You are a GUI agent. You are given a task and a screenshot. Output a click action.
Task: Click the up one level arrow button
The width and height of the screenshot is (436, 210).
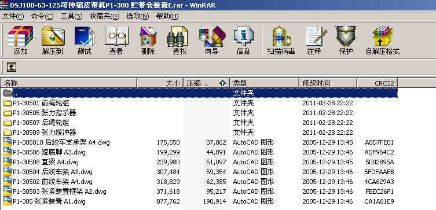[12, 67]
